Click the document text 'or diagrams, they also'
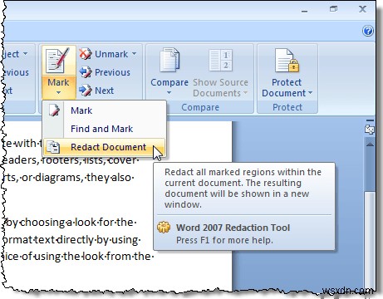The image size is (383, 299). click(76, 177)
